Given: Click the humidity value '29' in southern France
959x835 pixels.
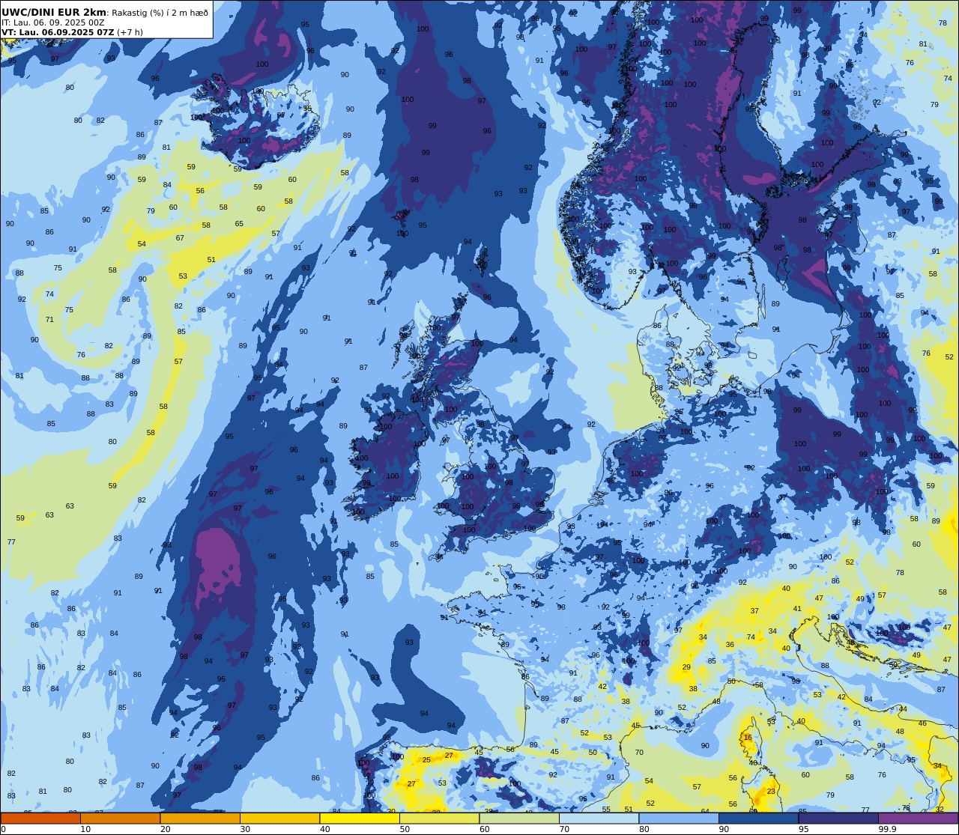Looking at the screenshot, I should click(686, 667).
